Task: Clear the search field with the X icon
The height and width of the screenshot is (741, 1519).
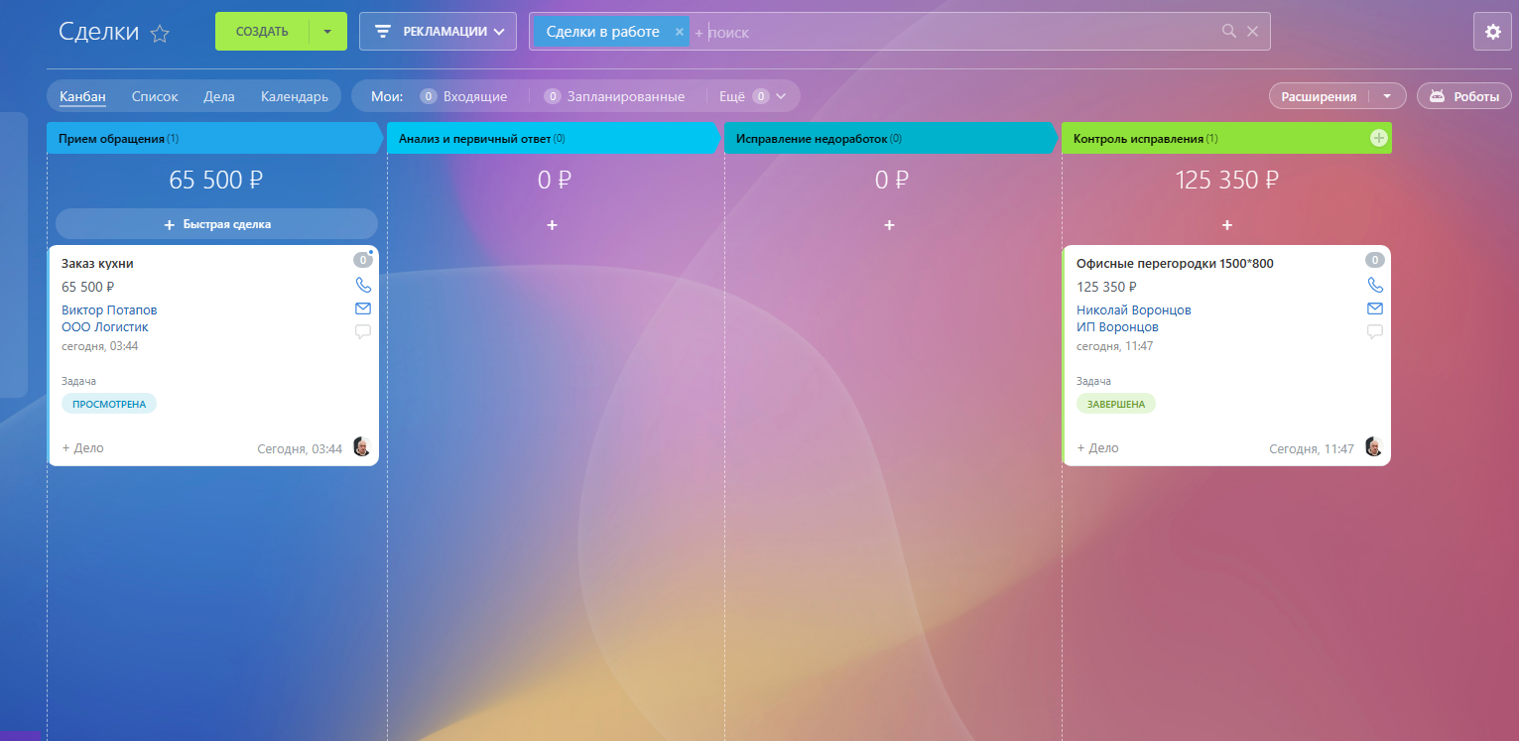Action: [1252, 32]
